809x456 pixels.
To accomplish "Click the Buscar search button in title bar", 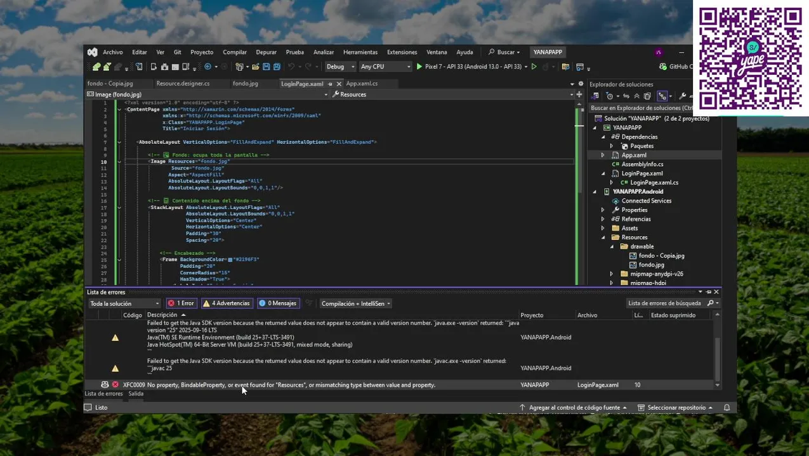I will pos(504,52).
